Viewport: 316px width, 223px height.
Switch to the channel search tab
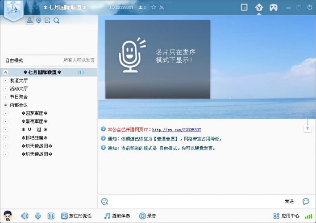pos(56,21)
